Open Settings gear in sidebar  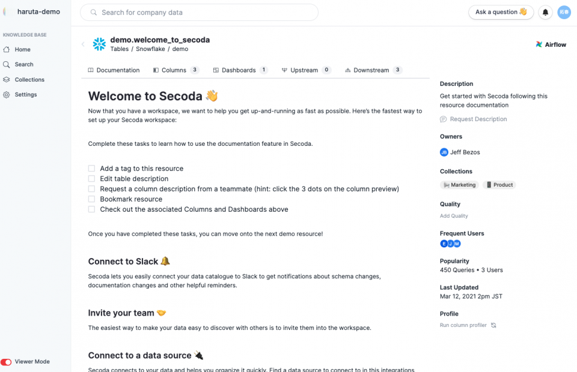[6, 95]
